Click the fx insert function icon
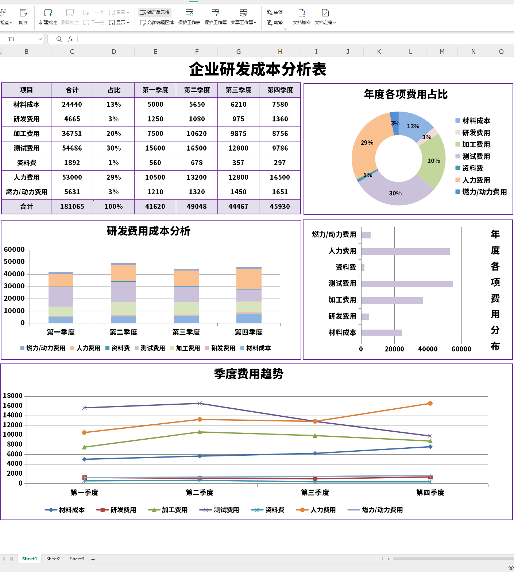Screen dimensions: 514x572 coord(70,39)
